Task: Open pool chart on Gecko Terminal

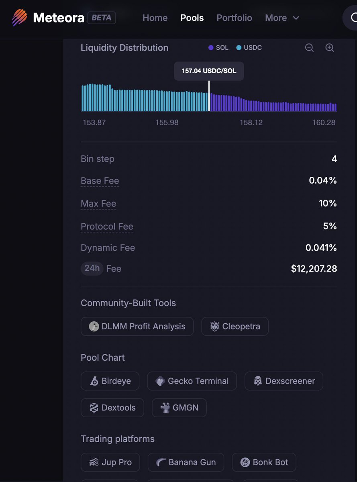Action: 192,381
